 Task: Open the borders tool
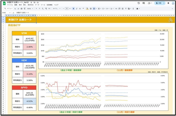point(91,9)
